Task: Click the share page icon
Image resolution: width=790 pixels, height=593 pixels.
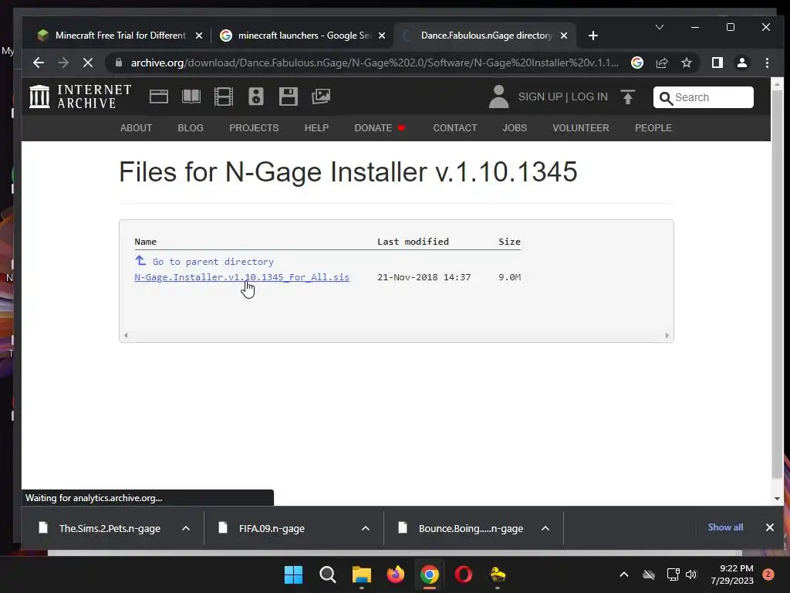Action: pos(661,63)
